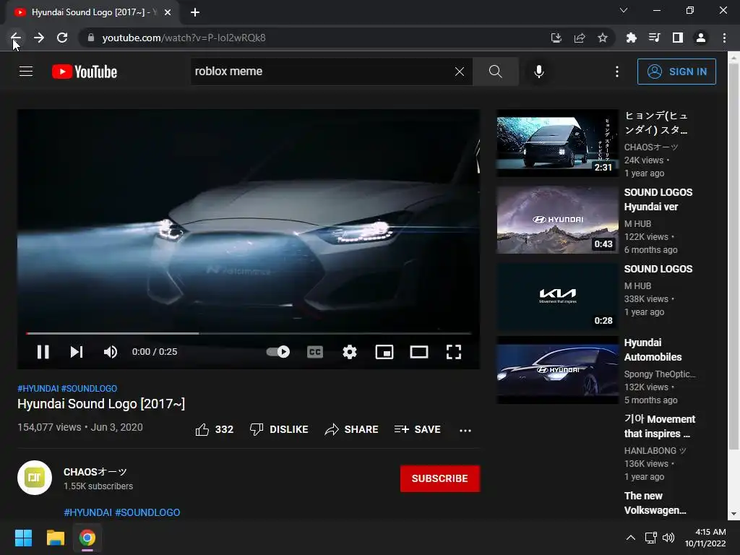This screenshot has height=555, width=740.
Task: Open the Windows Start menu
Action: [23, 538]
